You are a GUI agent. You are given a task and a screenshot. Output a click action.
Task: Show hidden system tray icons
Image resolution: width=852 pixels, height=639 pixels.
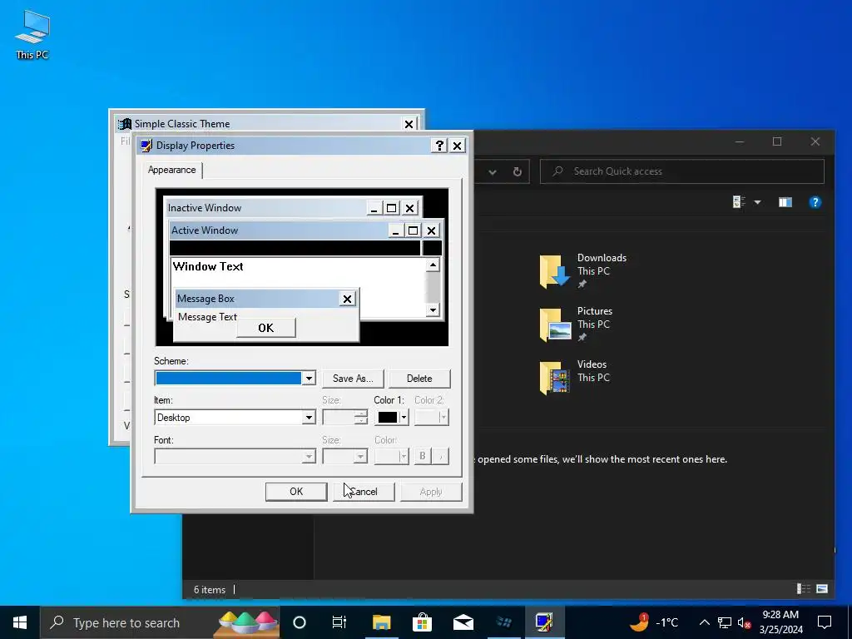point(704,622)
